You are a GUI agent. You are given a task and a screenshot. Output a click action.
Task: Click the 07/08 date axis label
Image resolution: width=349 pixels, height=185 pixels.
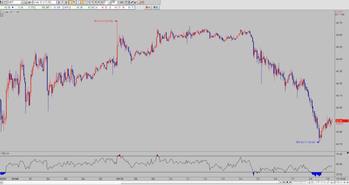coord(15,179)
